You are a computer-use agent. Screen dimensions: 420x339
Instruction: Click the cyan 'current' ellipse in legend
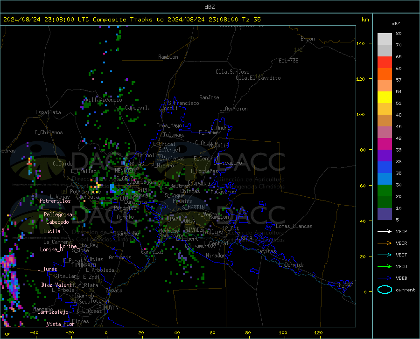point(385,290)
